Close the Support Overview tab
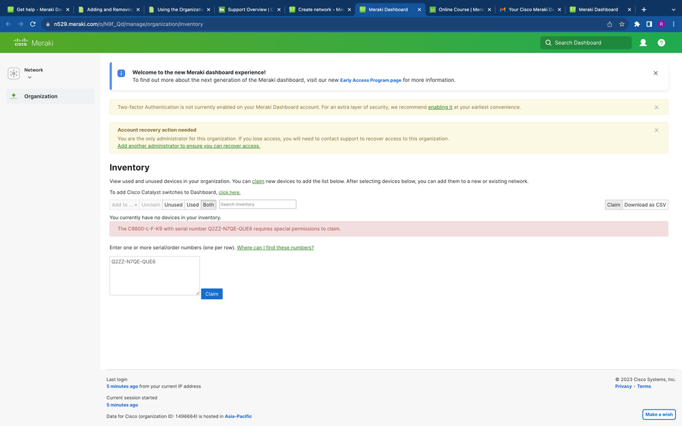This screenshot has height=426, width=682. pyautogui.click(x=279, y=10)
